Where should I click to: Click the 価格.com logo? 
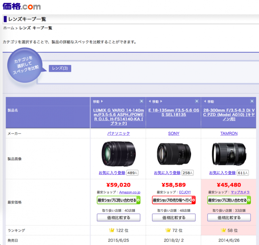click(21, 6)
